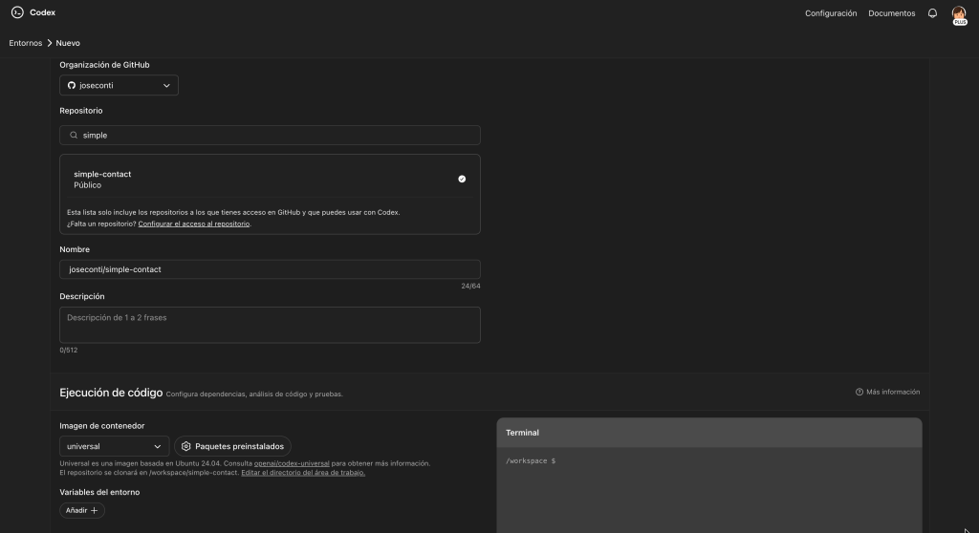The width and height of the screenshot is (979, 533).
Task: Focus the Nombre input field
Action: pos(270,269)
